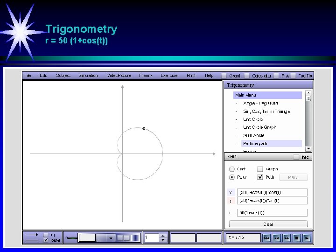The height and width of the screenshot is (252, 336).
Task: Click the plain line icon below the arrow
Action: coord(32,240)
